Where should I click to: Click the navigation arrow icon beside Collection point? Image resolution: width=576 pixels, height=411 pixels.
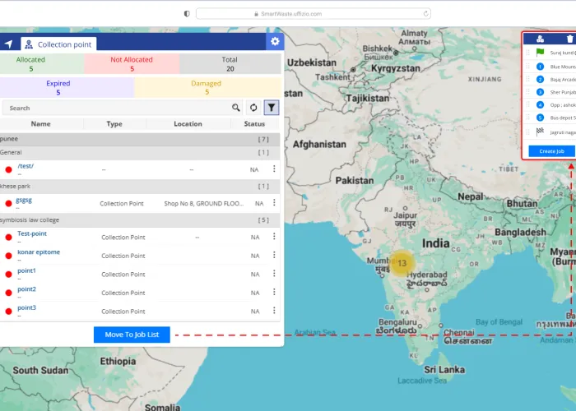tap(9, 44)
